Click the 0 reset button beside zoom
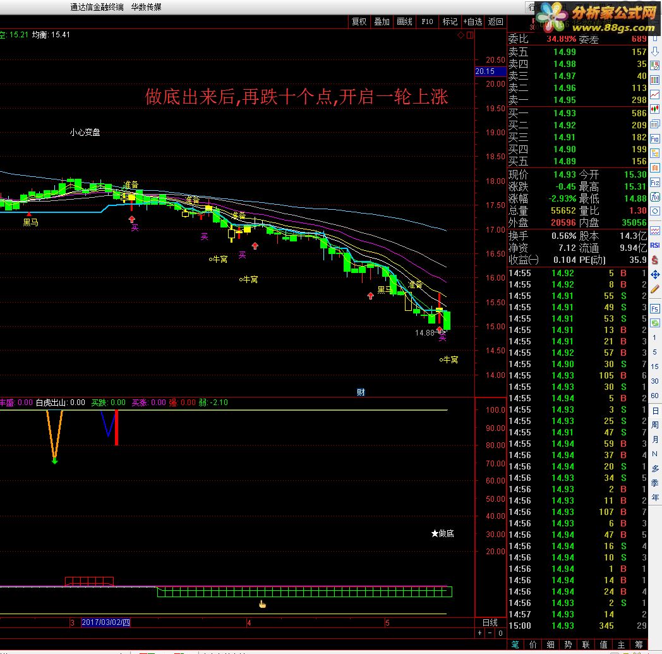The width and height of the screenshot is (662, 654). tap(500, 633)
